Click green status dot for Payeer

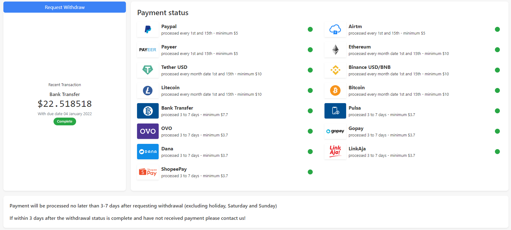click(310, 50)
